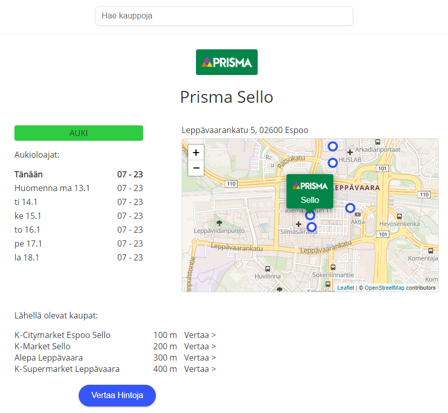Click Vertaa for K-Supermarket Leppävaara
Image resolution: width=448 pixels, height=413 pixels.
pyautogui.click(x=200, y=369)
